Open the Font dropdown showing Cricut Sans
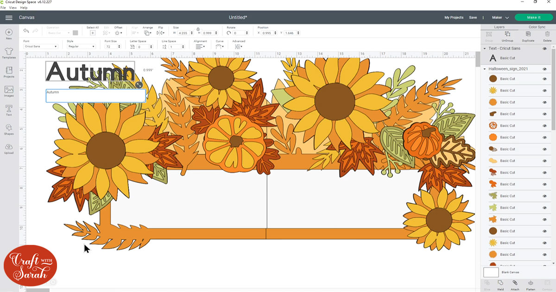Viewport: 556px width, 292px height. pyautogui.click(x=41, y=47)
